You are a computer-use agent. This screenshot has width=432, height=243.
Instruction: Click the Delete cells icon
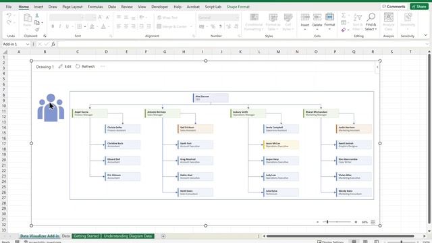(317, 18)
